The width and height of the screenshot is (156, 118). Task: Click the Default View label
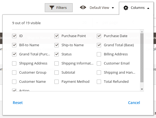[x=99, y=8]
